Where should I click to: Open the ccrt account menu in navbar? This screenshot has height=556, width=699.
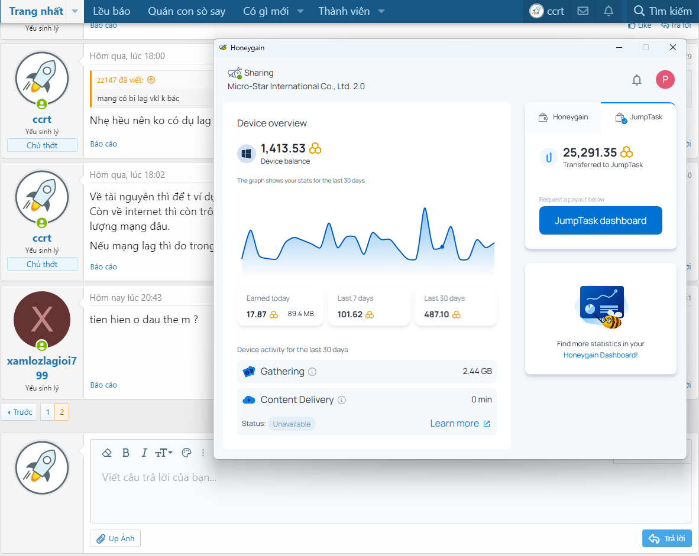546,11
